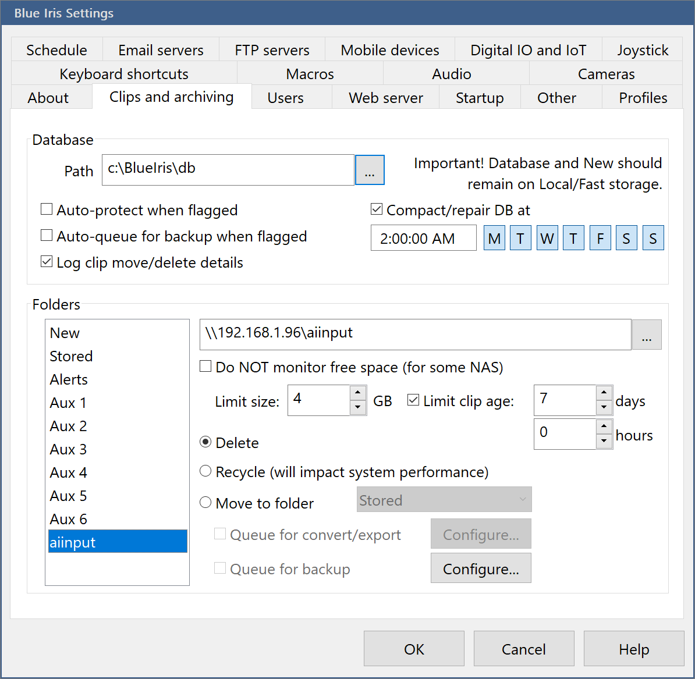Select the Stored folder in list
695x679 pixels.
pos(118,356)
